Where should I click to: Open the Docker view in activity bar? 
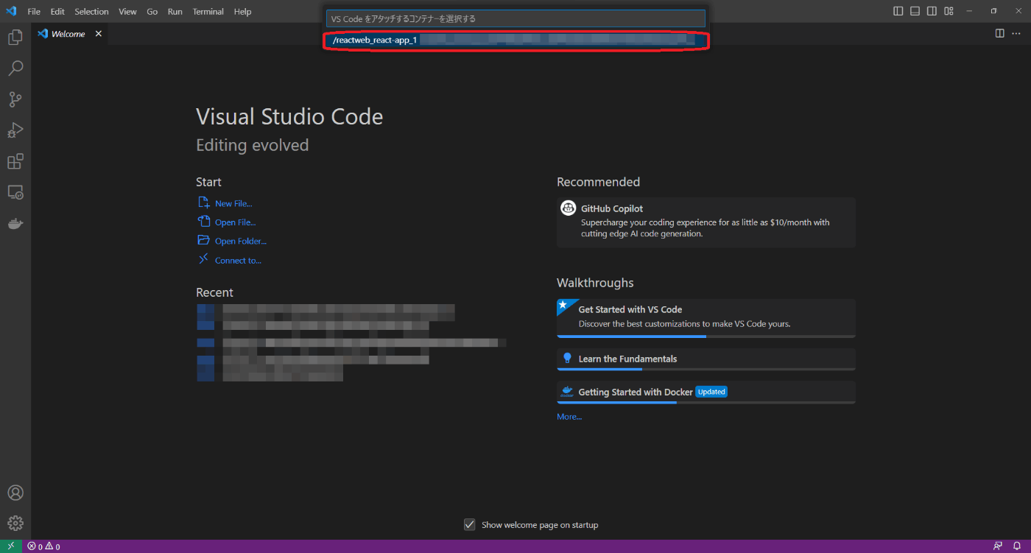coord(15,224)
